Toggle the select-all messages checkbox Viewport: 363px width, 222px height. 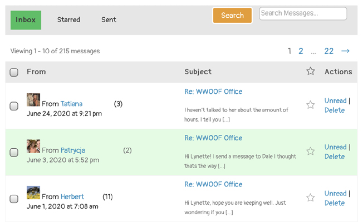(x=14, y=72)
